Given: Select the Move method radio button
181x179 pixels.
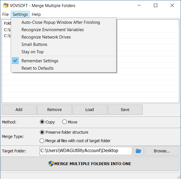Looking at the screenshot, I should 64,122.
